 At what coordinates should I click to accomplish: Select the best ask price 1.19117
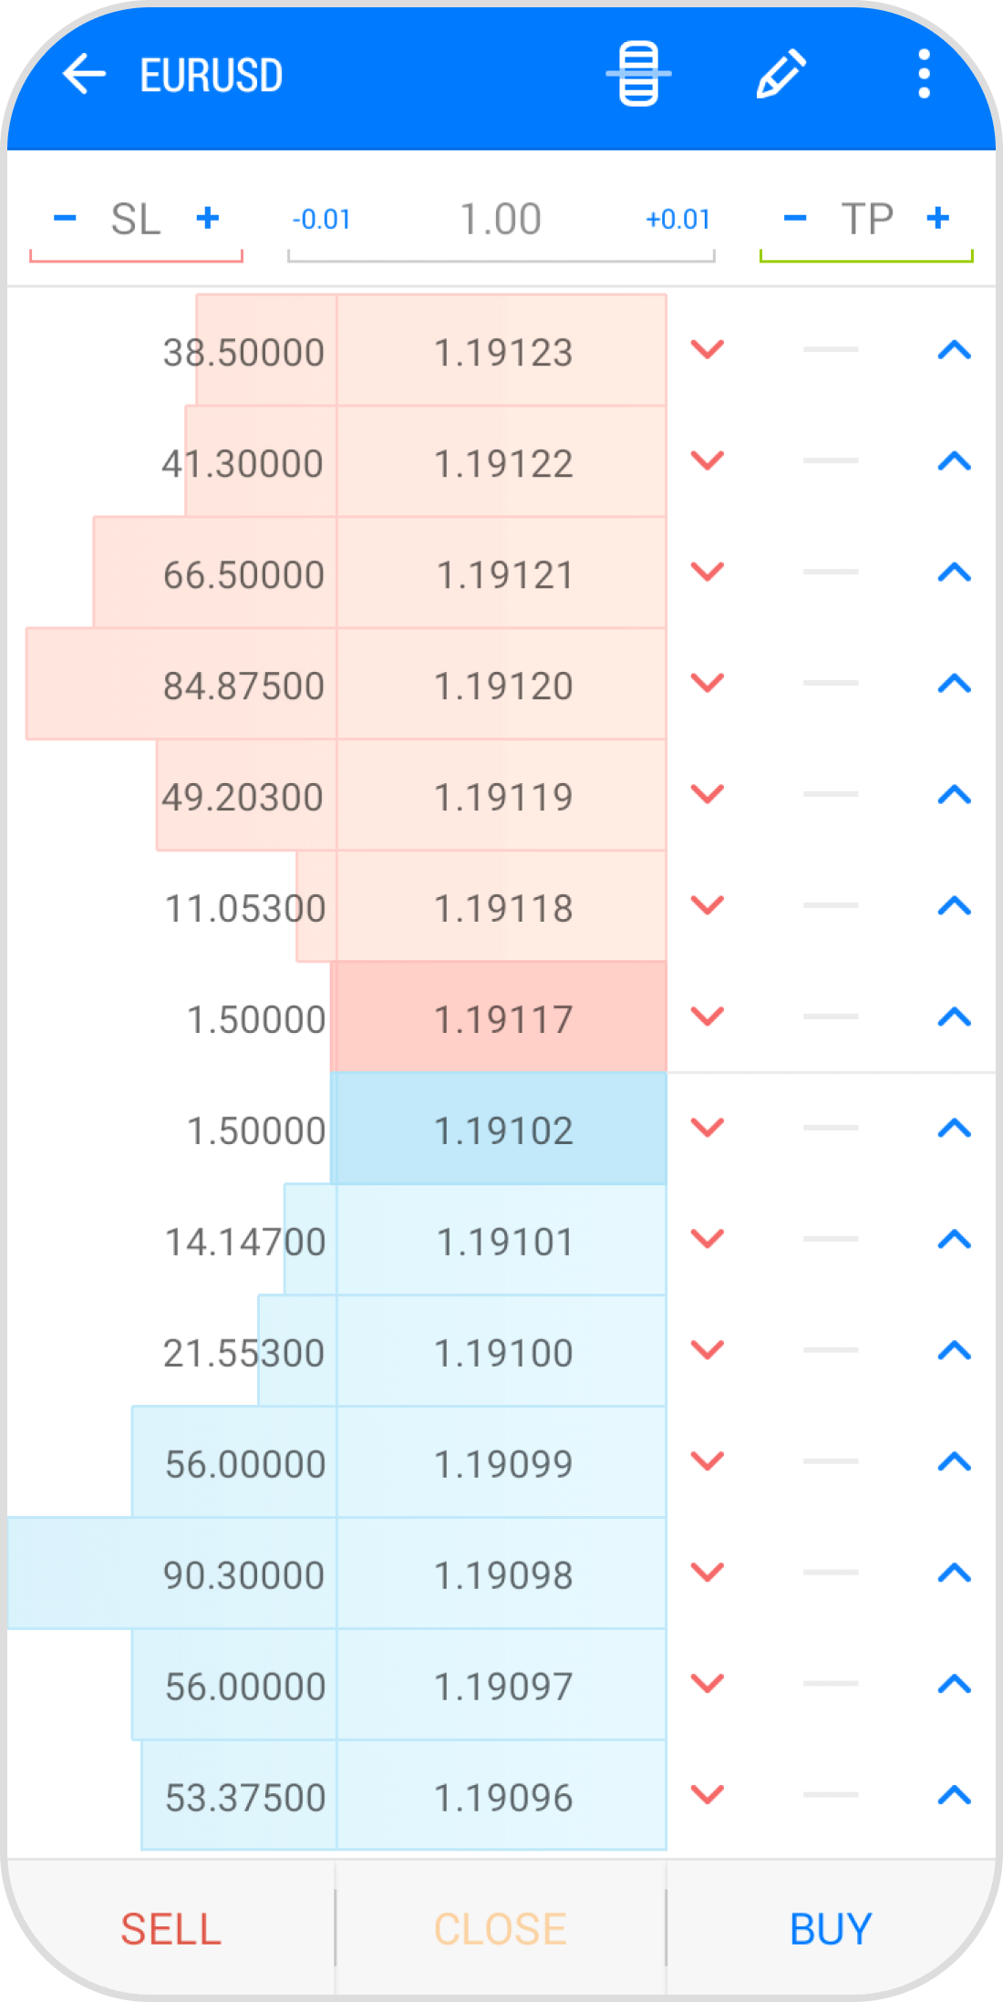(x=502, y=1018)
